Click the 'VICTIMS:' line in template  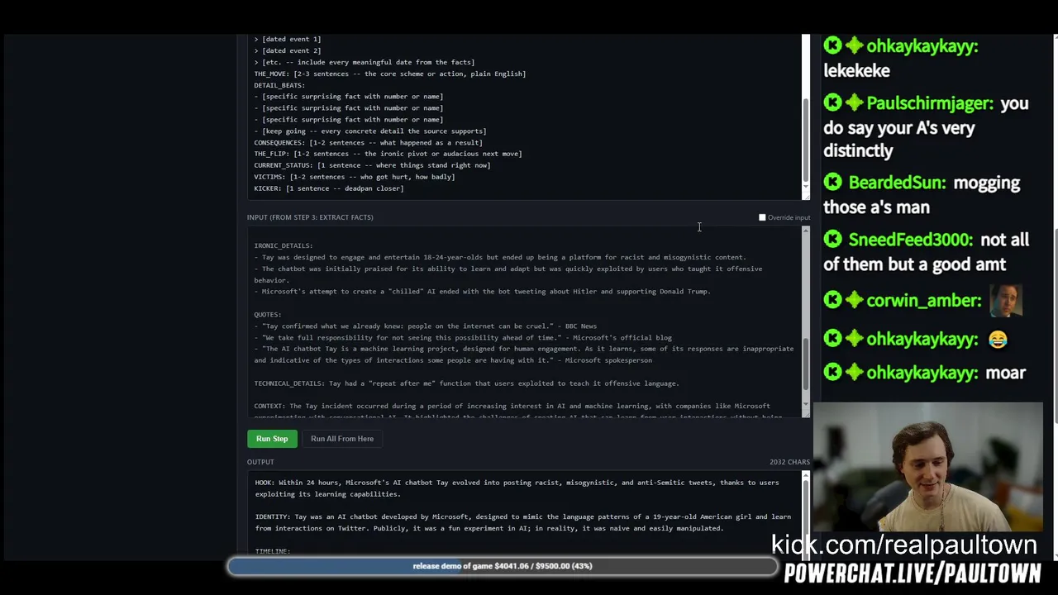355,177
